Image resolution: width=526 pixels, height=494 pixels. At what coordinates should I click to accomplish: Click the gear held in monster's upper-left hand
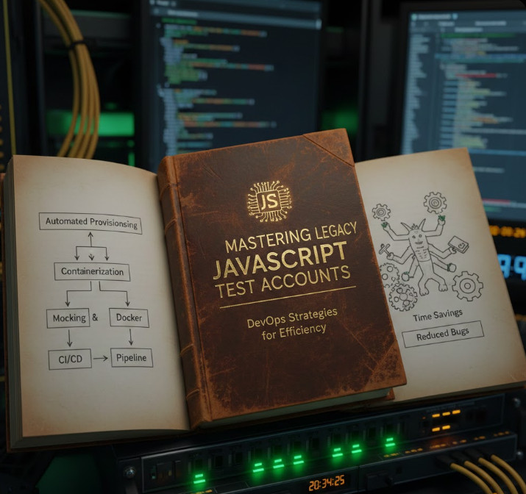coord(381,212)
